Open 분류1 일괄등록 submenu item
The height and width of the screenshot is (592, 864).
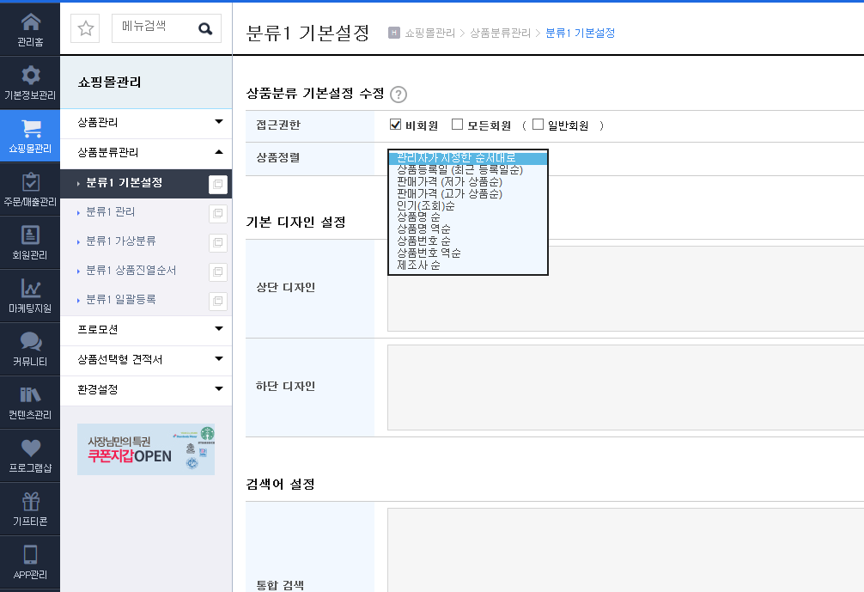click(x=121, y=299)
